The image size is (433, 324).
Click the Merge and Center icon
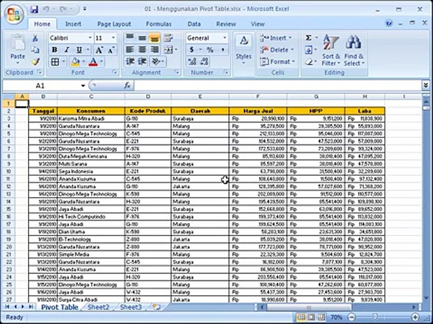point(168,50)
